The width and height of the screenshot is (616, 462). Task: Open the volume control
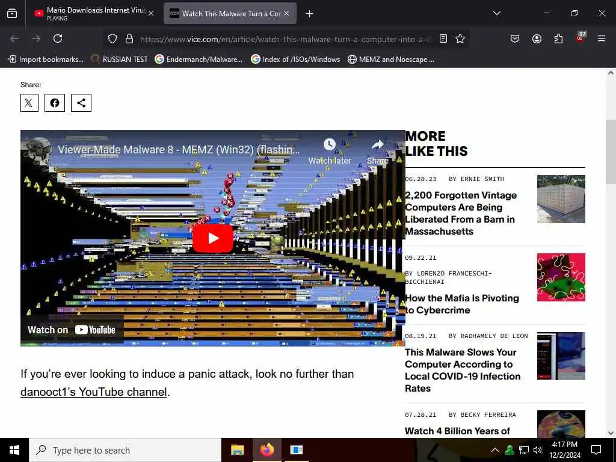point(538,450)
